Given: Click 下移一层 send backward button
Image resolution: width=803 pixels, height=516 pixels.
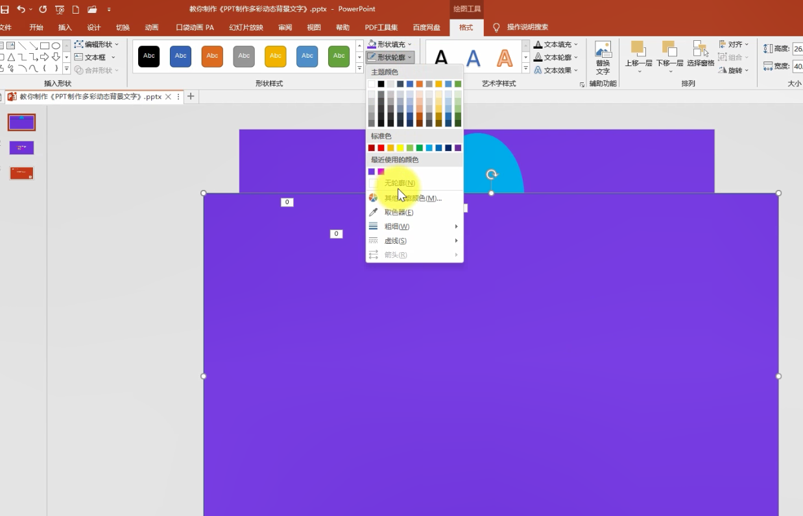Looking at the screenshot, I should pyautogui.click(x=669, y=57).
